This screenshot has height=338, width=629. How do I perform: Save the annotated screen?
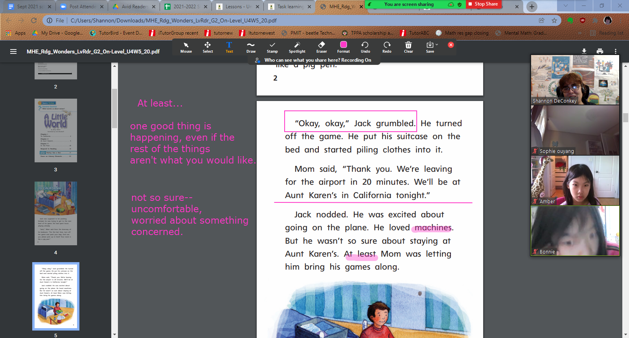coord(430,47)
